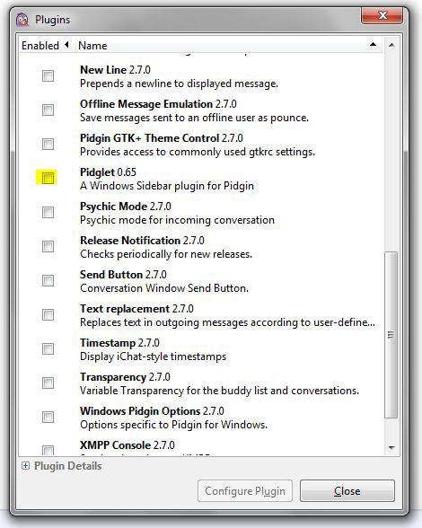Click the Pidgin icon in title bar
422x528 pixels.
point(22,20)
